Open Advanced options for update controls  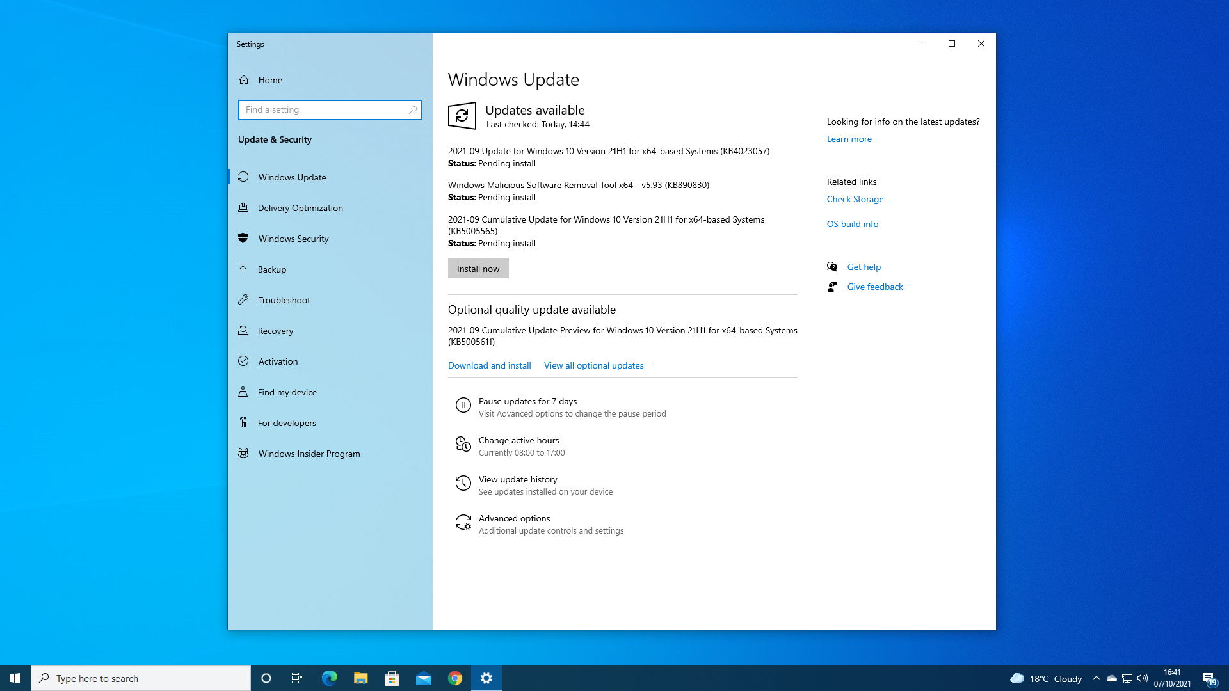[514, 523]
